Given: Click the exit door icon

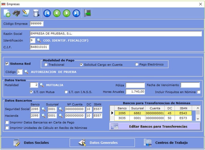Looking at the screenshot, I should tap(87, 13).
